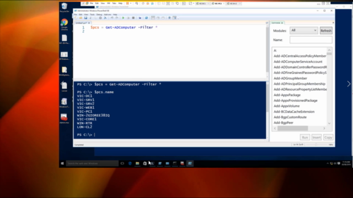353x198 pixels.
Task: Select Add-AppxVolume in command list
Action: [287, 106]
